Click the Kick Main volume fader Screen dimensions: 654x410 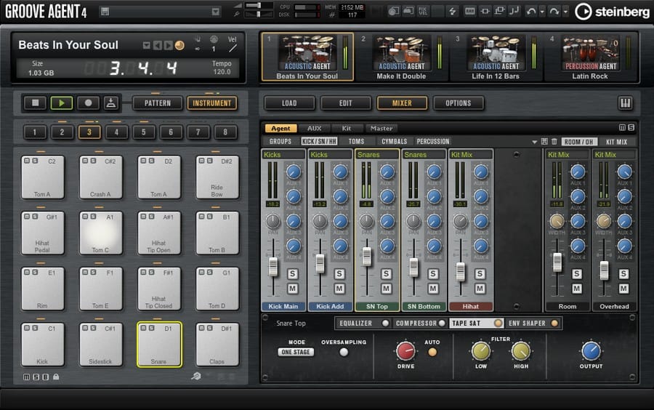tap(273, 267)
